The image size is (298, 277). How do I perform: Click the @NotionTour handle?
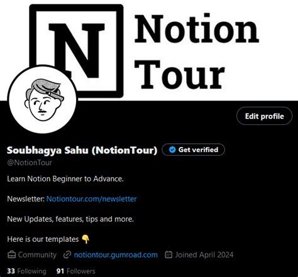(x=30, y=163)
